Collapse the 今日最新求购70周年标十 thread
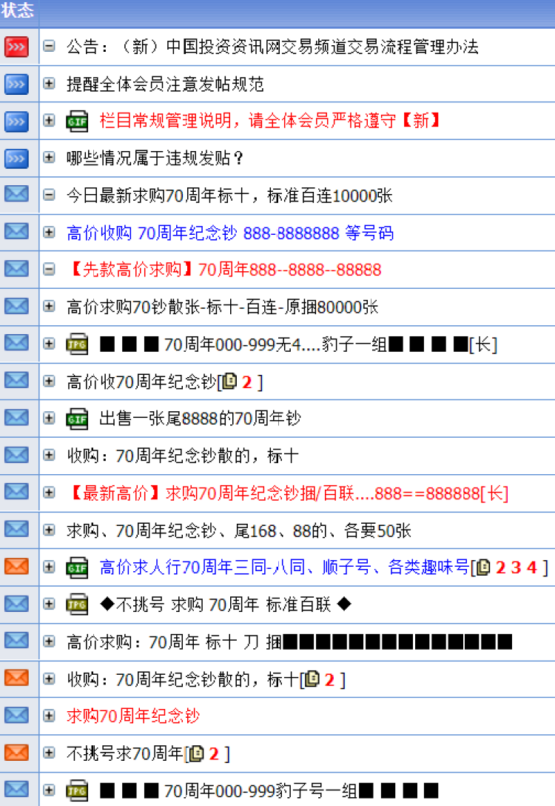555x806 pixels. [50, 196]
